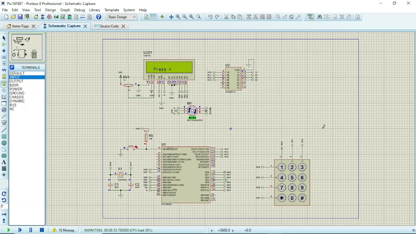Toggle the False Origin crosshair icon
Image resolution: width=416 pixels, height=234 pixels.
[x=162, y=17]
